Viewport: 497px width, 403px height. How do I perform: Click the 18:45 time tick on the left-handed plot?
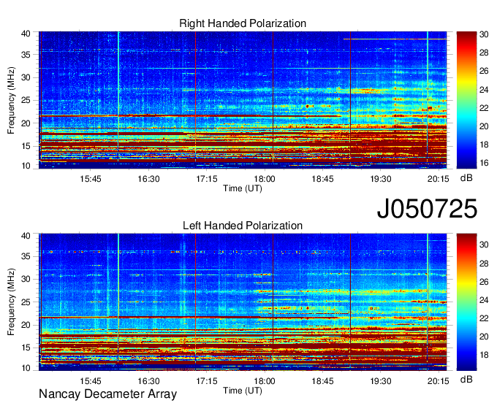[x=322, y=381]
